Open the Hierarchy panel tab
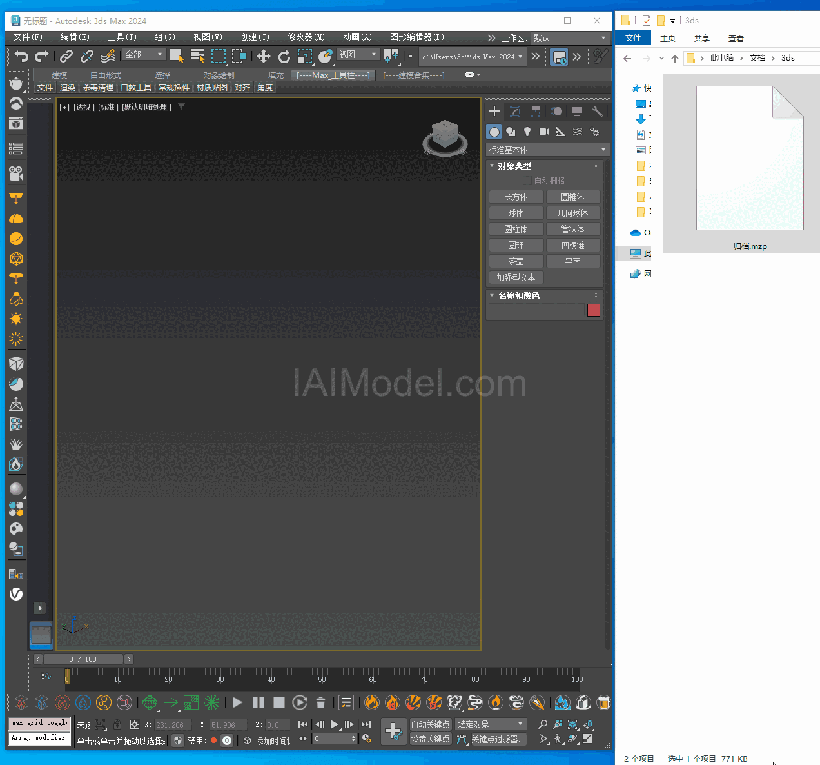820x765 pixels. click(x=536, y=111)
